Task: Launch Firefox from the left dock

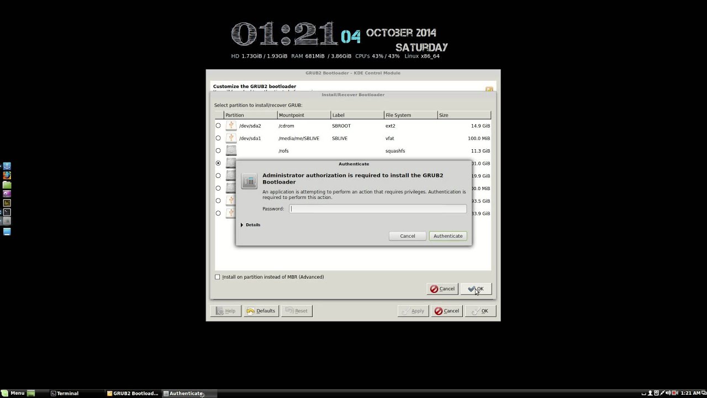Action: [7, 175]
